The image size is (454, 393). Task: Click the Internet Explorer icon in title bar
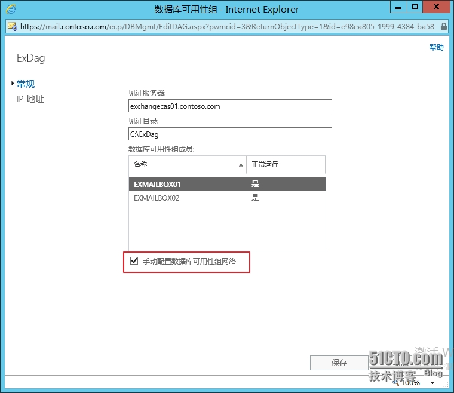point(11,9)
